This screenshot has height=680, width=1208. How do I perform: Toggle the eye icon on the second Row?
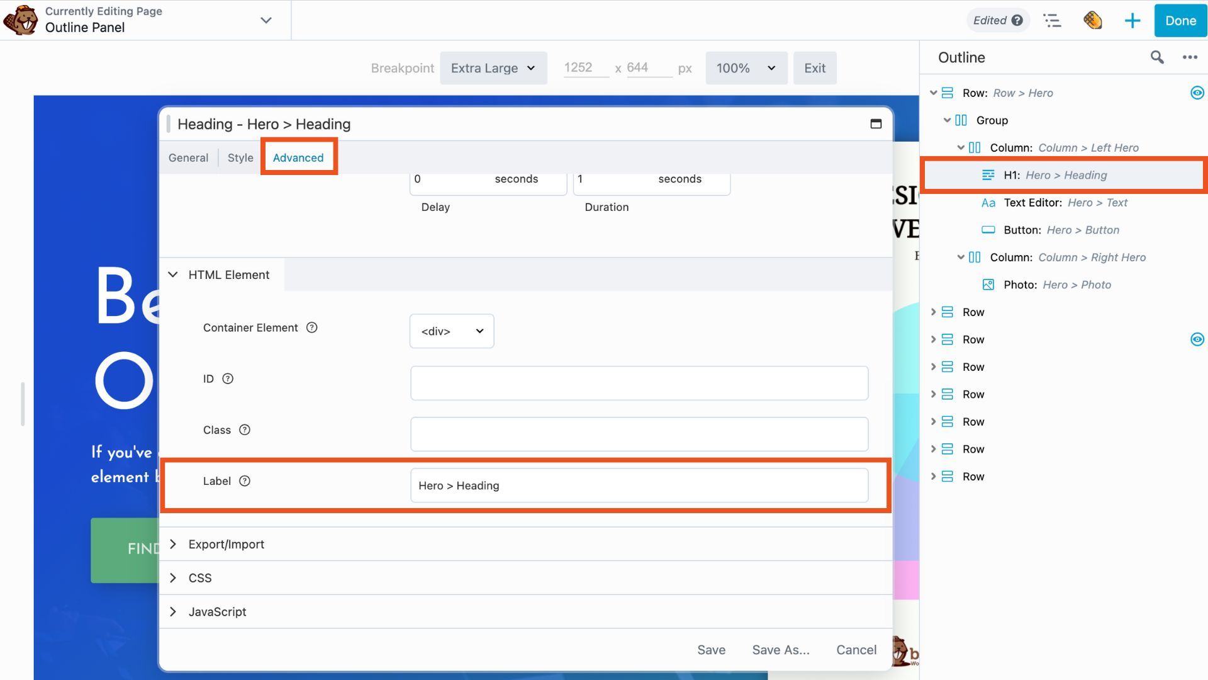pos(1198,339)
